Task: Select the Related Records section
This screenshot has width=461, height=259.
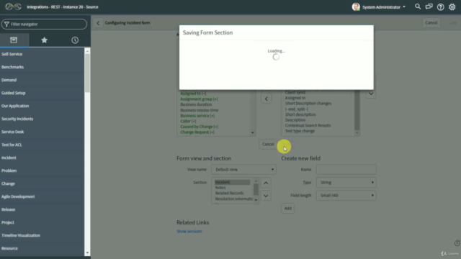Action: pyautogui.click(x=229, y=194)
